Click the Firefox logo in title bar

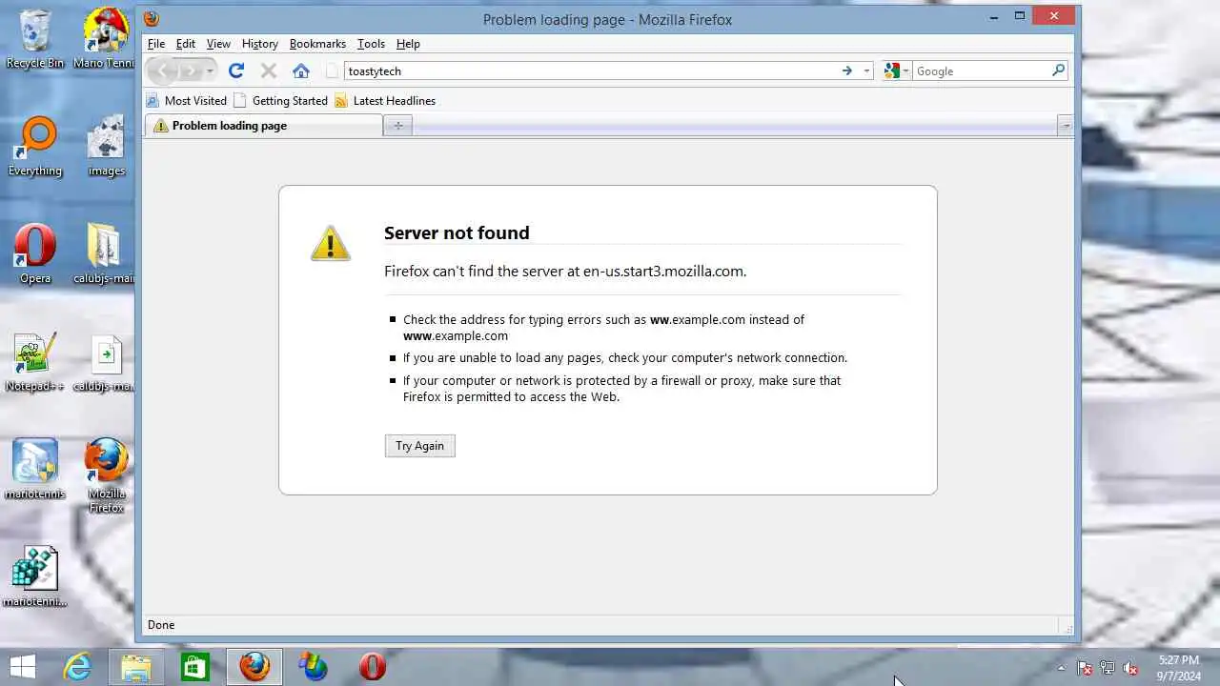pos(152,18)
